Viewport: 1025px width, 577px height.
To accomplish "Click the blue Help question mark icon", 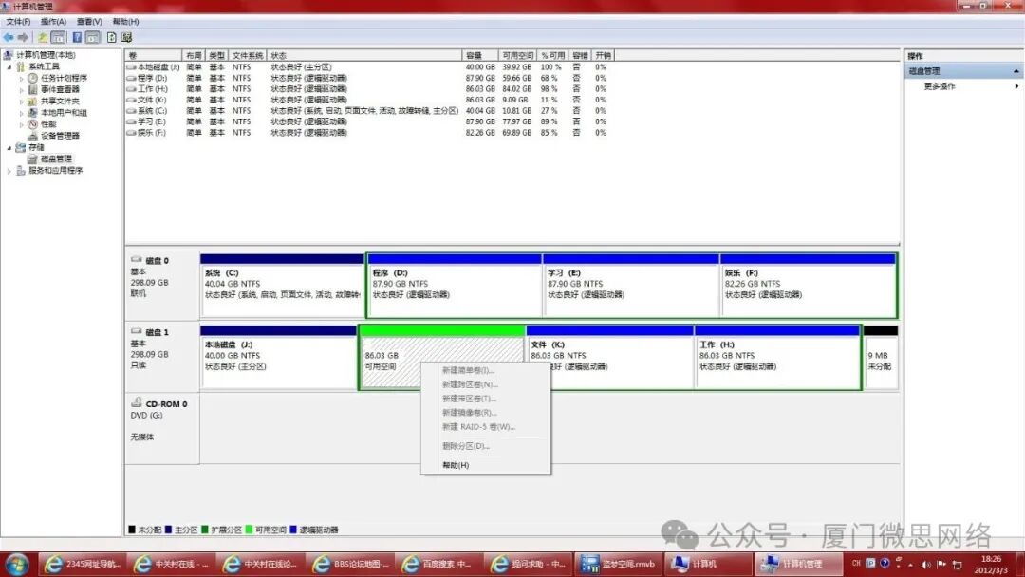I will [x=77, y=38].
